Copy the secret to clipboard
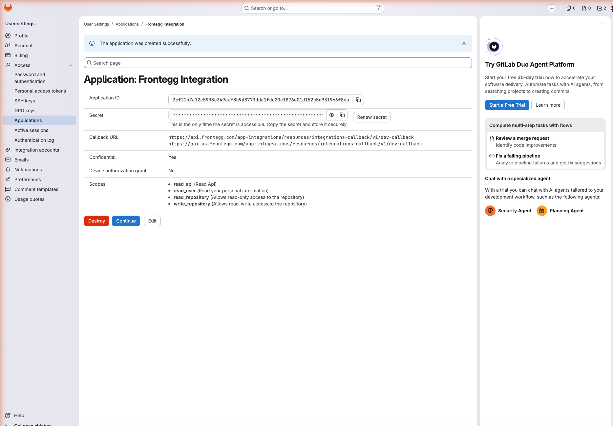613x426 pixels. (342, 115)
